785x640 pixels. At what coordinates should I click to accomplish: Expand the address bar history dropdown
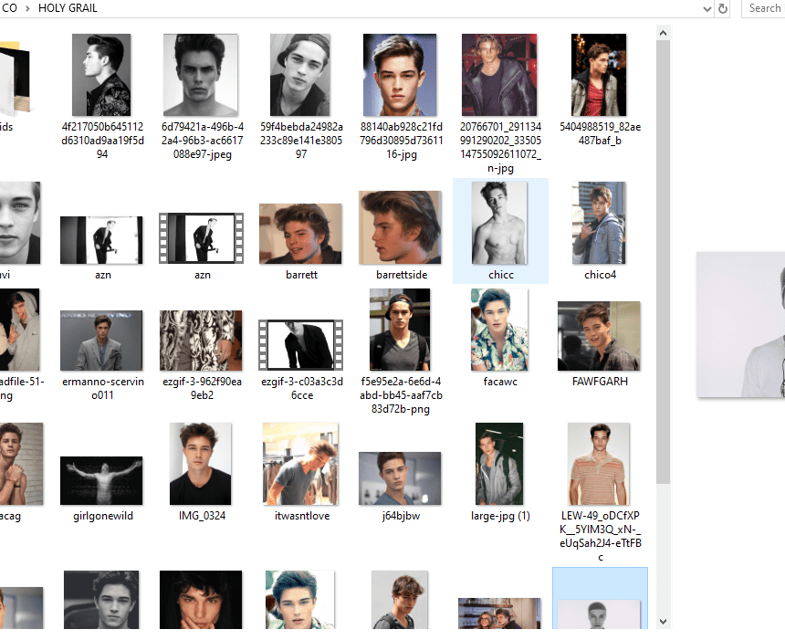706,8
